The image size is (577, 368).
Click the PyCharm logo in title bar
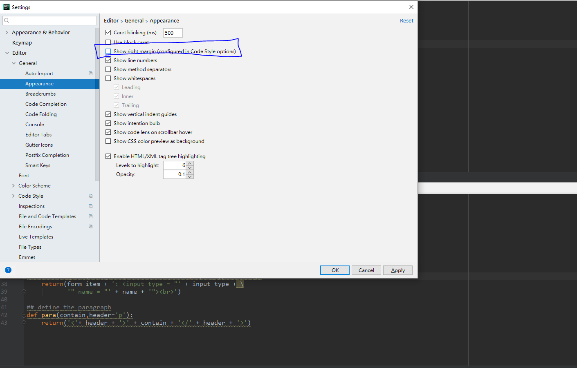(6, 7)
